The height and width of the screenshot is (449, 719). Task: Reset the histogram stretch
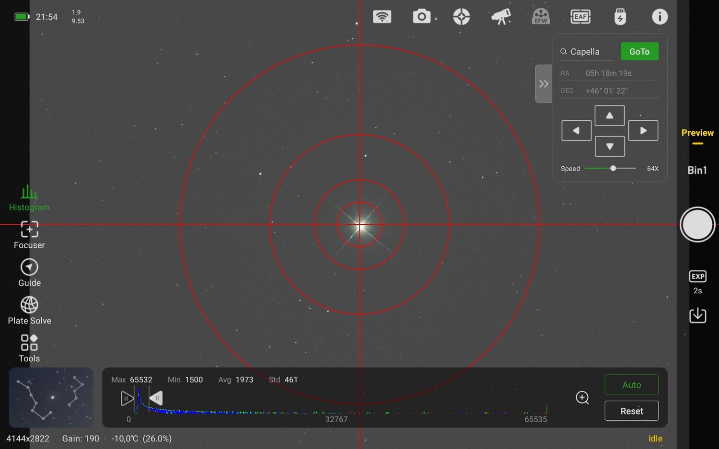pos(631,411)
